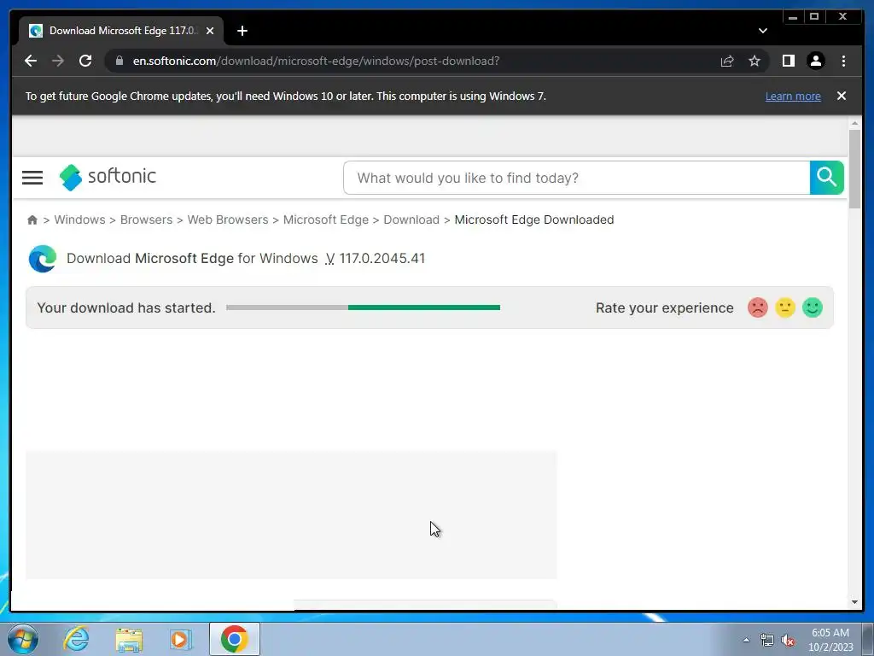The height and width of the screenshot is (656, 874).
Task: Open the Chrome three-dot menu
Action: tap(843, 61)
